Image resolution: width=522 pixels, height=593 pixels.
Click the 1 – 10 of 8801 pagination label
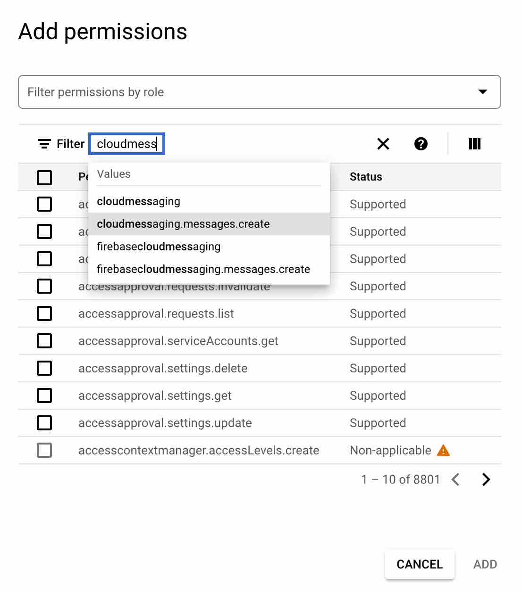click(399, 479)
